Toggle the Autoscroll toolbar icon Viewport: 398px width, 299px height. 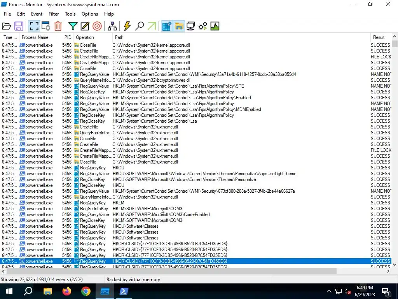tap(46, 26)
